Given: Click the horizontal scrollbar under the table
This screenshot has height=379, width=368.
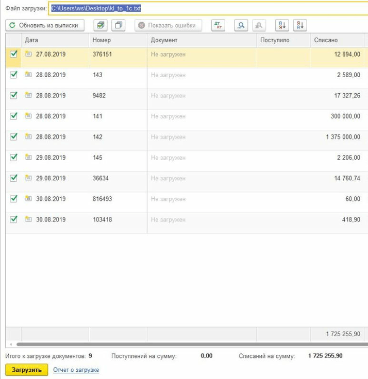Looking at the screenshot, I should tap(186, 344).
